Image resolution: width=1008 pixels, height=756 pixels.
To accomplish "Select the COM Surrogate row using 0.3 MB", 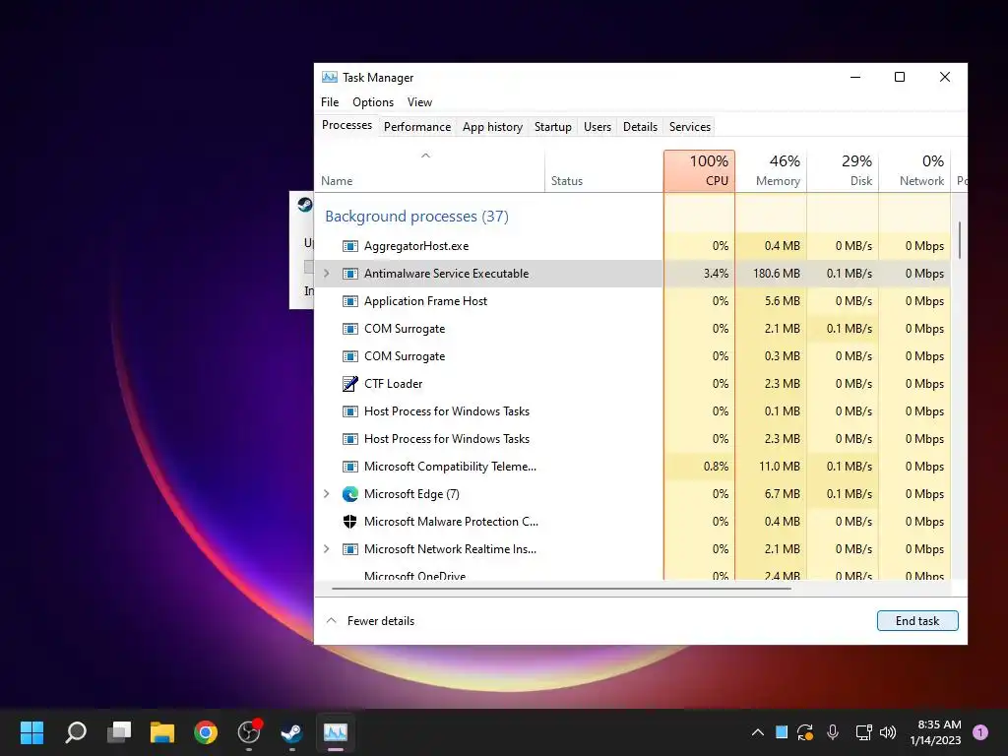I will 633,356.
